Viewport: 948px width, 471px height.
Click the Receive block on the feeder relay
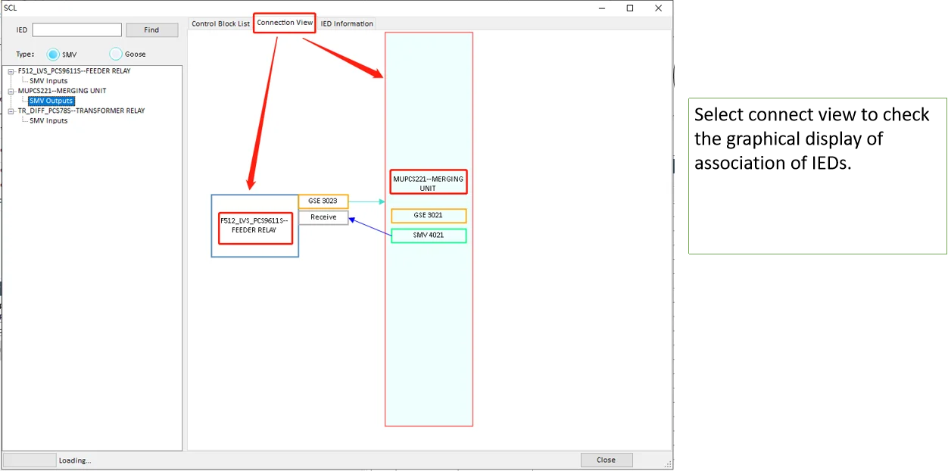click(323, 217)
